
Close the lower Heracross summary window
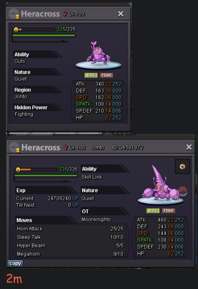tap(189, 147)
